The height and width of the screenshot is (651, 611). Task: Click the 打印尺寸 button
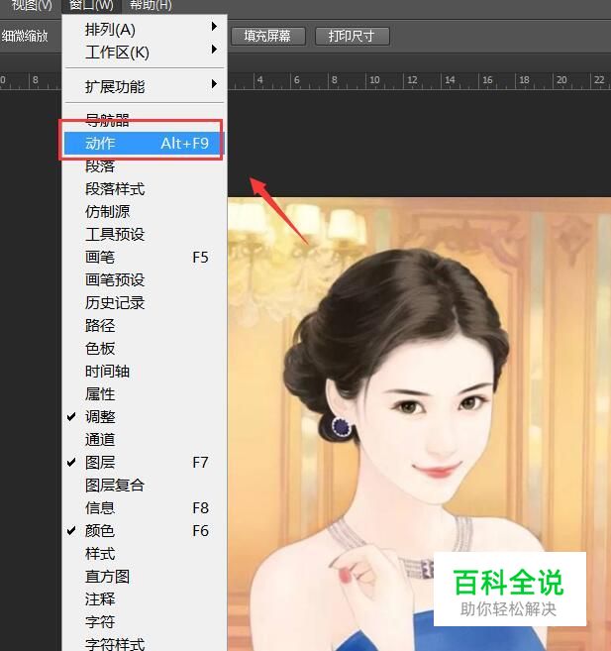tap(353, 36)
